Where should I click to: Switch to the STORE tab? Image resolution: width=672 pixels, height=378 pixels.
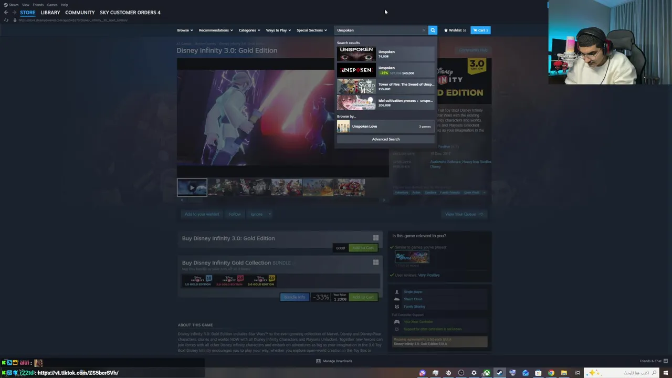(x=28, y=12)
